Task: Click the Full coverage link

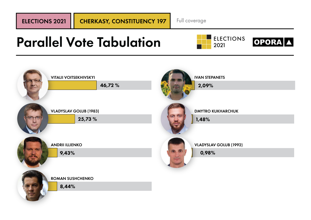Action: click(x=191, y=21)
